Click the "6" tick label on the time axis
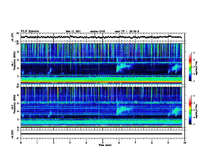This screenshot has width=208, height=160. pyautogui.click(x=119, y=143)
